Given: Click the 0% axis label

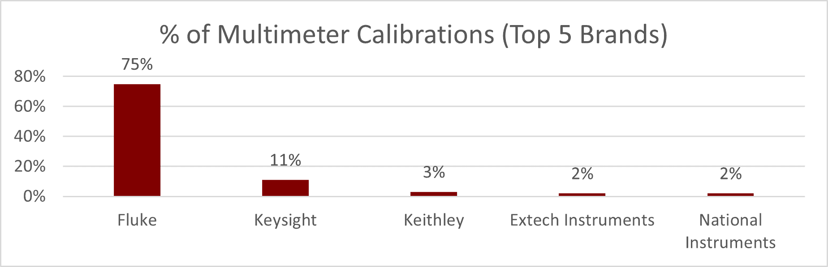Looking at the screenshot, I should tap(34, 196).
